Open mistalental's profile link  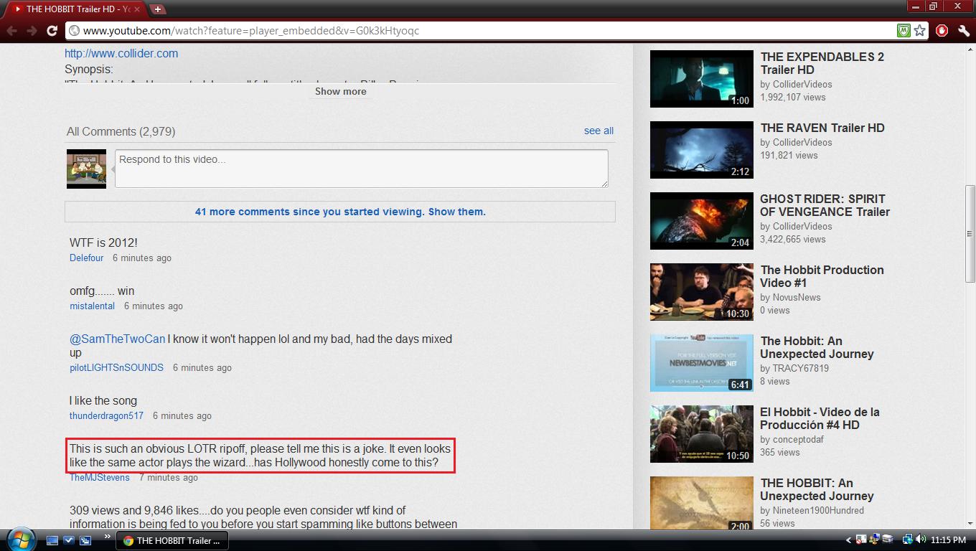(x=92, y=306)
